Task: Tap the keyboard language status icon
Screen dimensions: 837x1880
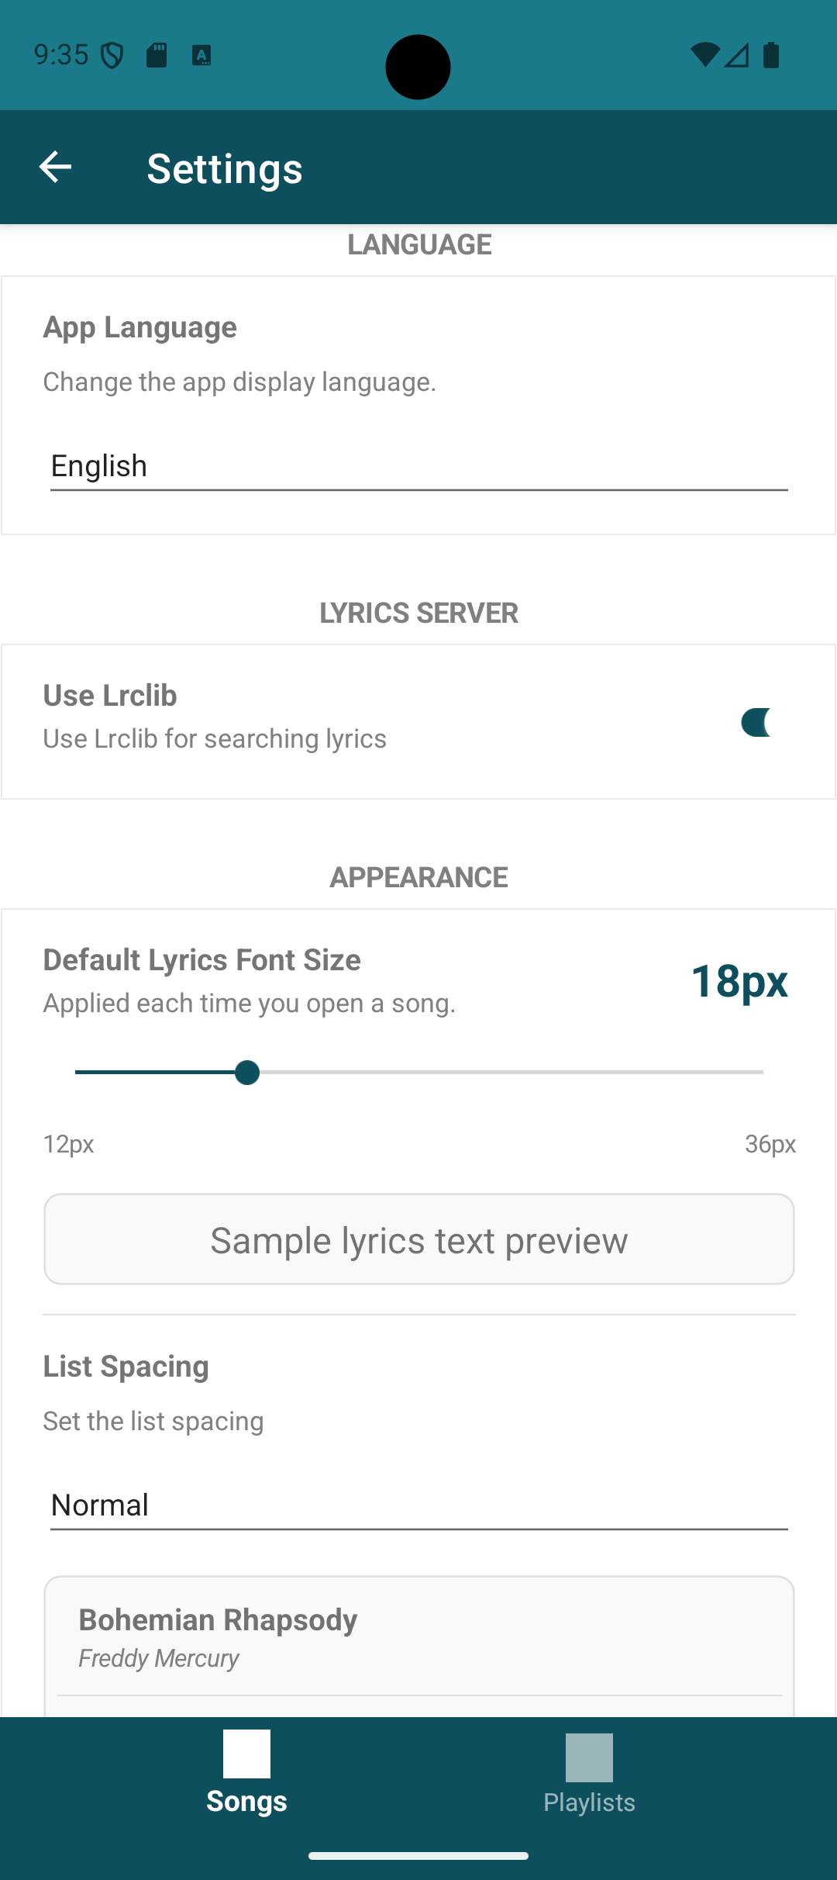Action: tap(201, 56)
